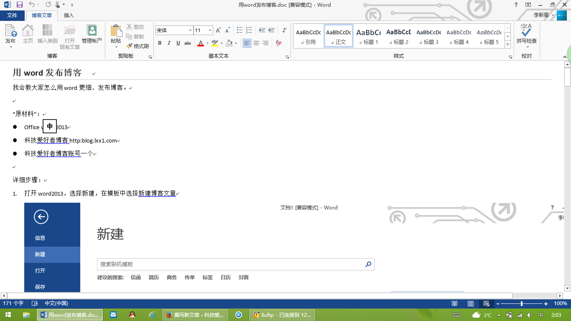Toggle touch/mouse mode hand icon
571x321 pixels.
coord(58,5)
